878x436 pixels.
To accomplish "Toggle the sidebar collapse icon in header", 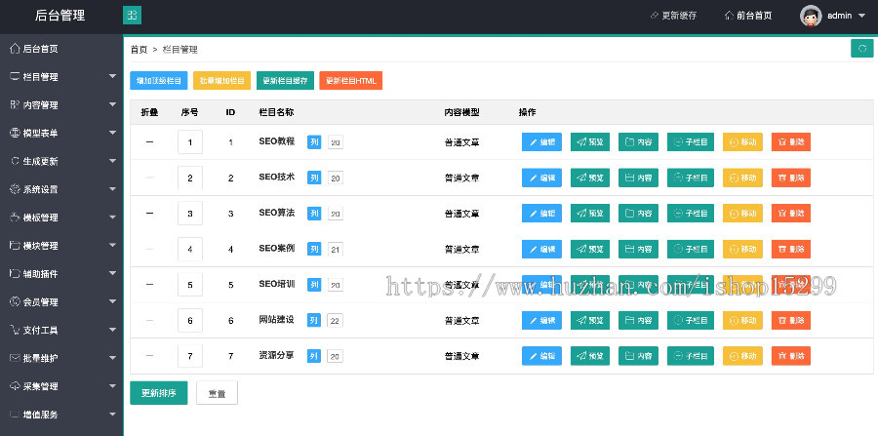I will [132, 15].
